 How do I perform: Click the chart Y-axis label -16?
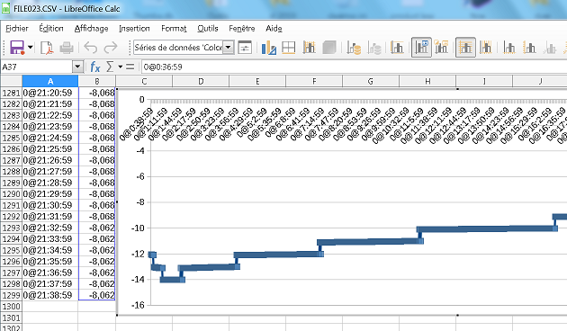(138, 305)
